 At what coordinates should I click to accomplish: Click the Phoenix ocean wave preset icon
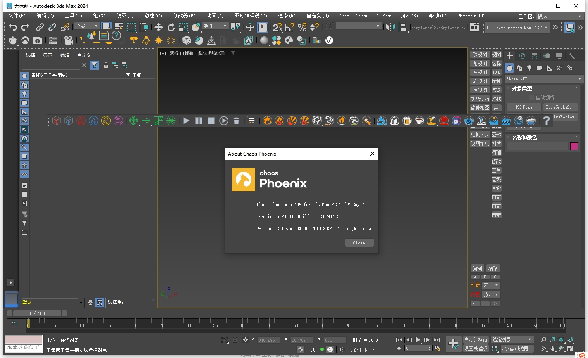pyautogui.click(x=506, y=121)
